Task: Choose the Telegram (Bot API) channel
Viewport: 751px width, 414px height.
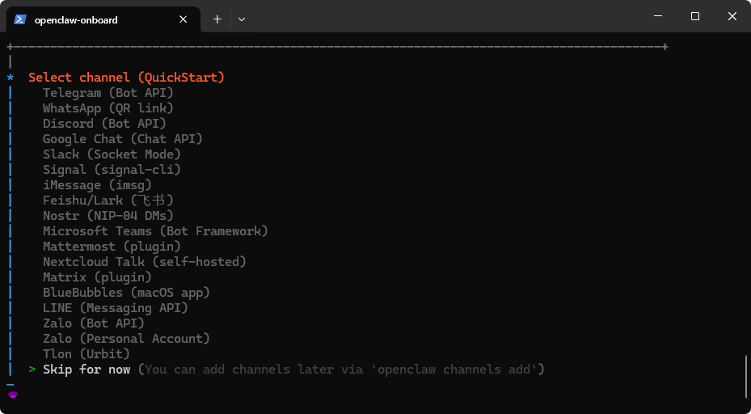Action: 108,93
